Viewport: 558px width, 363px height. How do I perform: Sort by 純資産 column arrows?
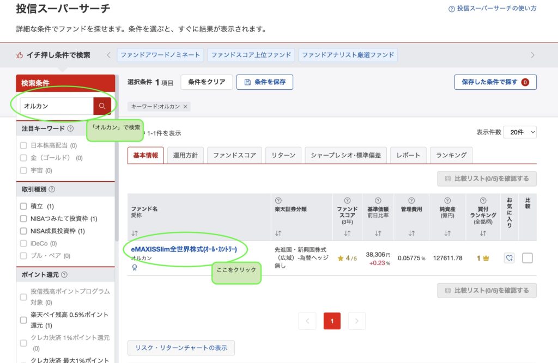coord(447,233)
